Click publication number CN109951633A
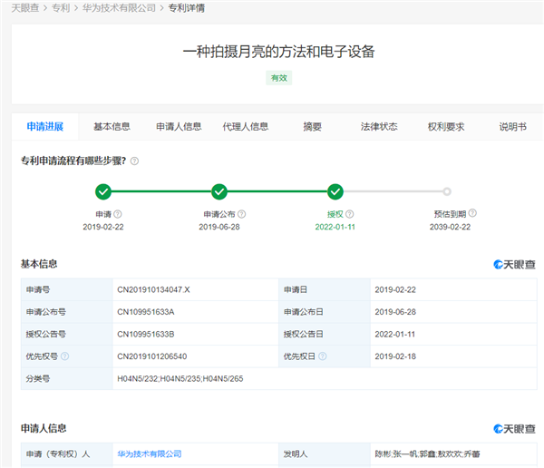 (146, 312)
